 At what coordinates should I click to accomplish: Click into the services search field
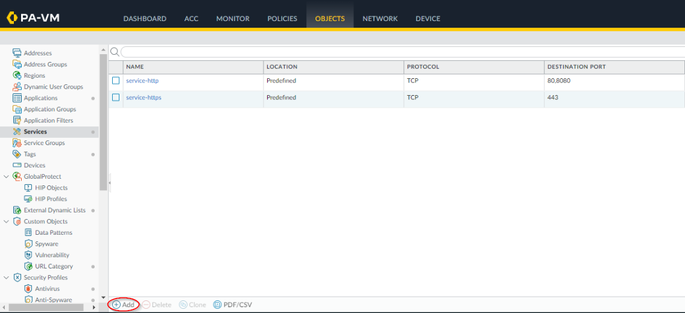[402, 52]
